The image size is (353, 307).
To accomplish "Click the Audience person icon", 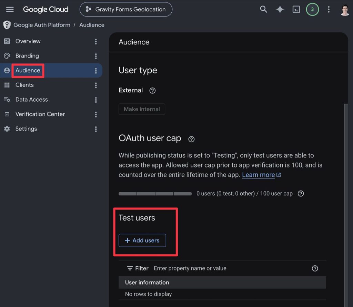I will point(7,70).
